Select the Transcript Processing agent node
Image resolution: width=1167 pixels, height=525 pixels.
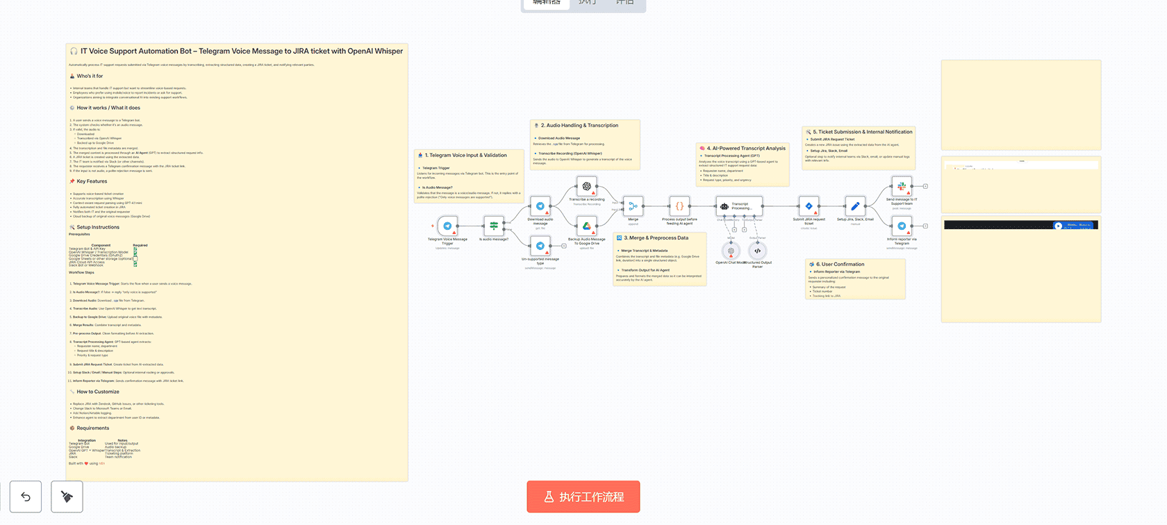[739, 206]
